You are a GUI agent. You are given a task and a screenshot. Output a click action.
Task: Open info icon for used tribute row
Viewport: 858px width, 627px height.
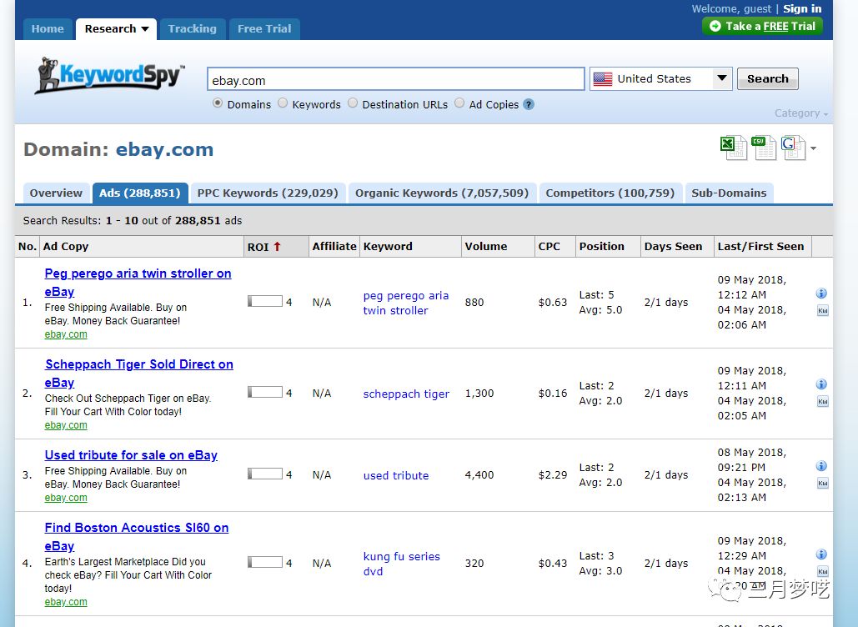tap(821, 466)
